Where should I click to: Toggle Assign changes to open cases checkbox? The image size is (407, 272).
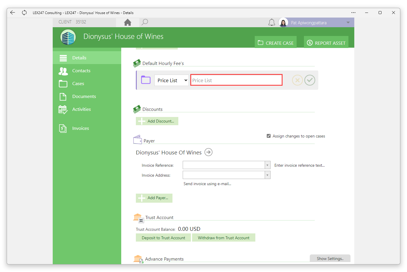[269, 136]
